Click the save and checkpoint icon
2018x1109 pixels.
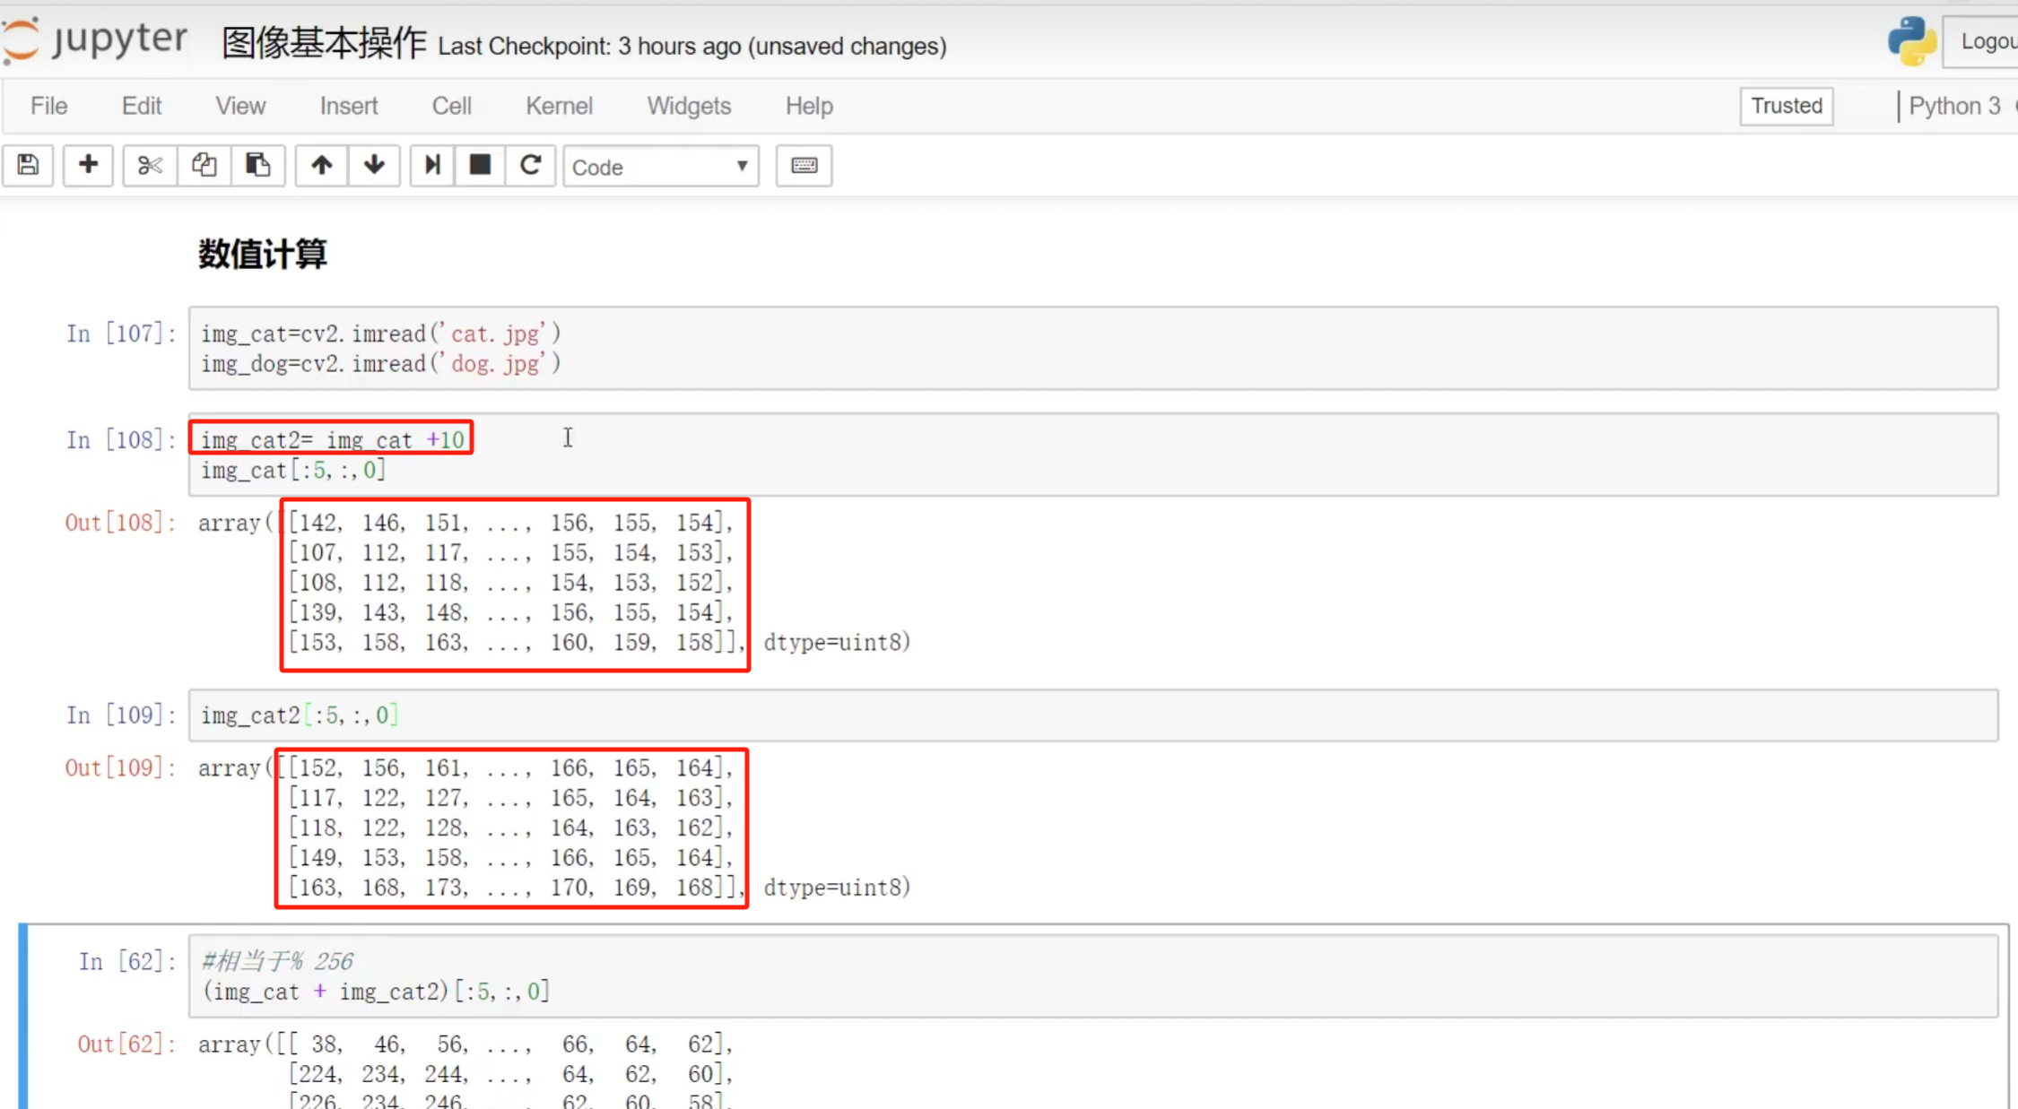point(28,166)
